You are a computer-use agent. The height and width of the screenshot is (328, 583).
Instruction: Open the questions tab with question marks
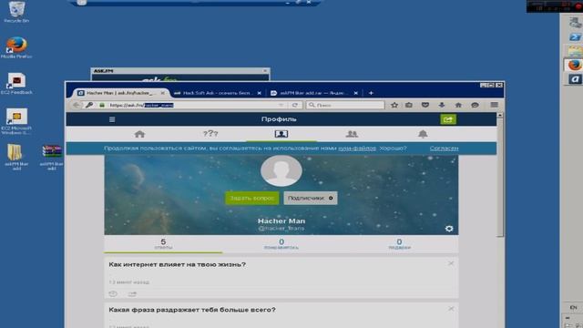210,134
